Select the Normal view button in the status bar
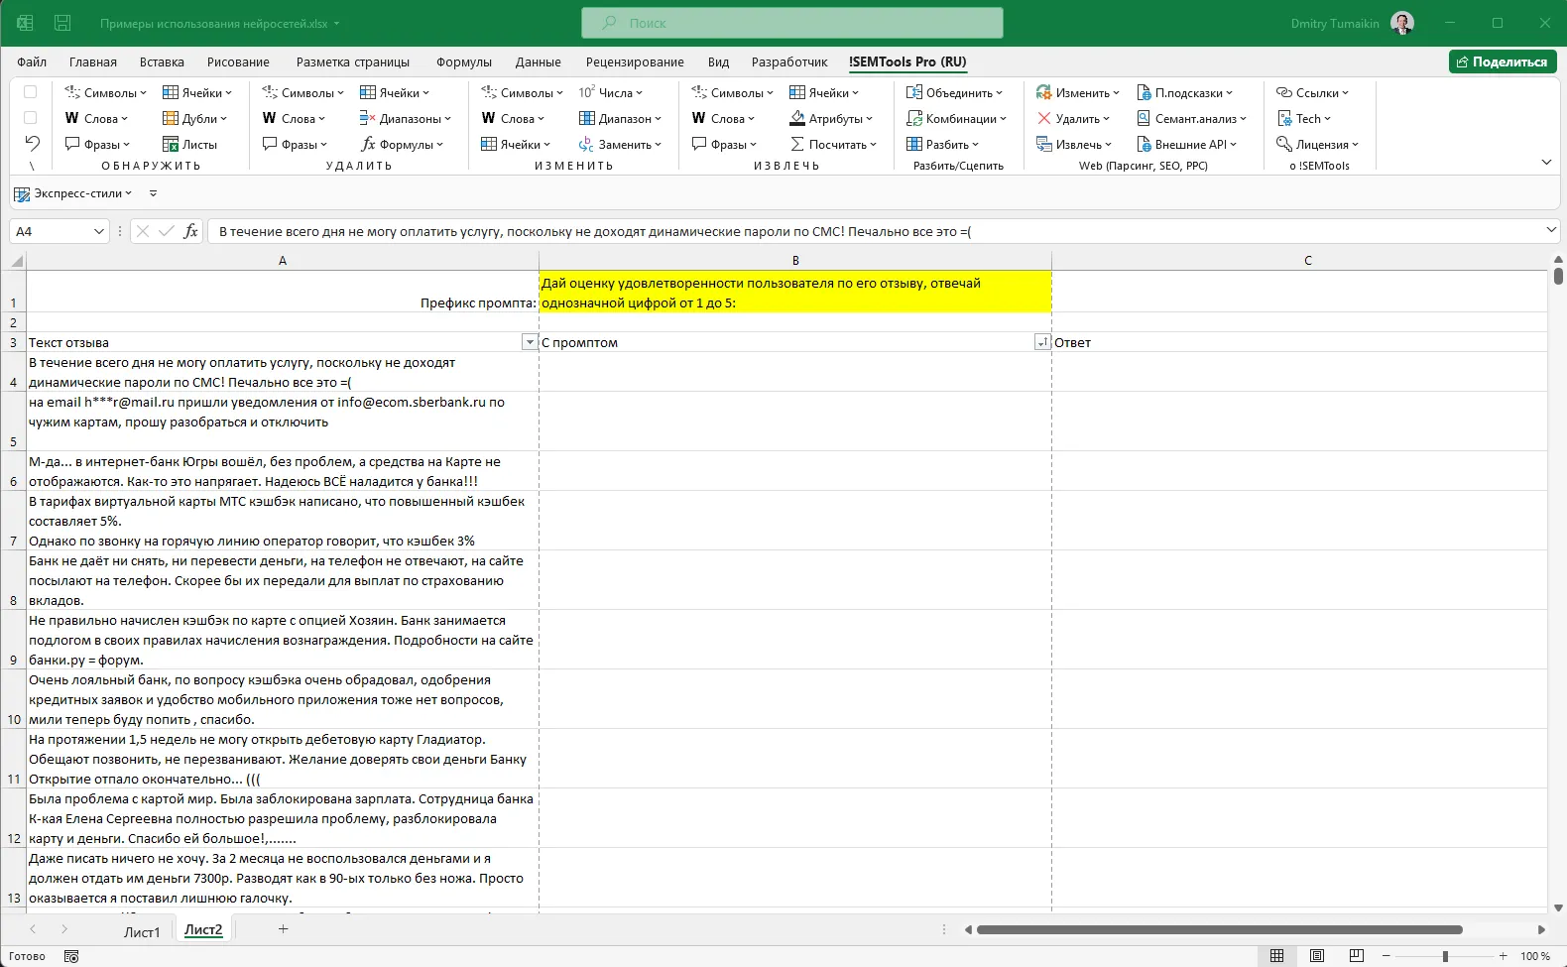 [x=1276, y=956]
